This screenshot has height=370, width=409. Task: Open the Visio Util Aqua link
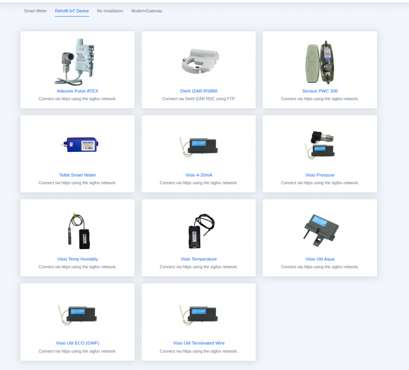320,259
